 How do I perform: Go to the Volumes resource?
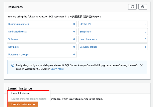pyautogui.click(x=13, y=39)
